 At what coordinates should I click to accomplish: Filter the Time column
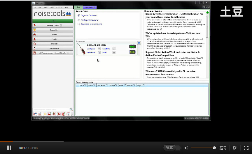(x=85, y=85)
